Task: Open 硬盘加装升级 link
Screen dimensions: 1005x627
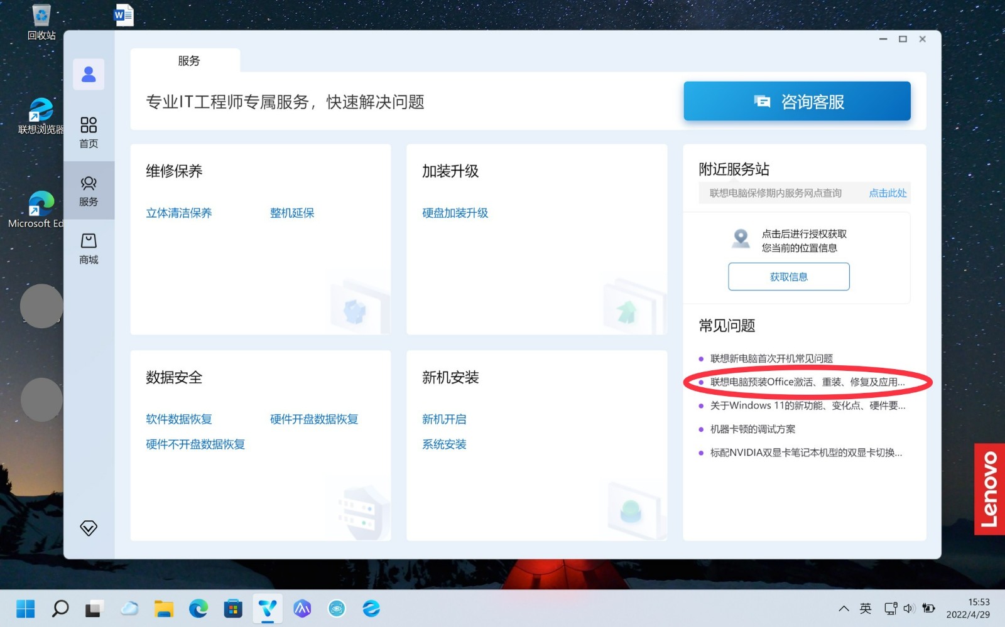Action: click(x=455, y=213)
